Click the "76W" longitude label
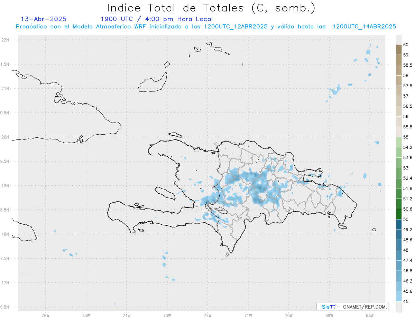 45,315
